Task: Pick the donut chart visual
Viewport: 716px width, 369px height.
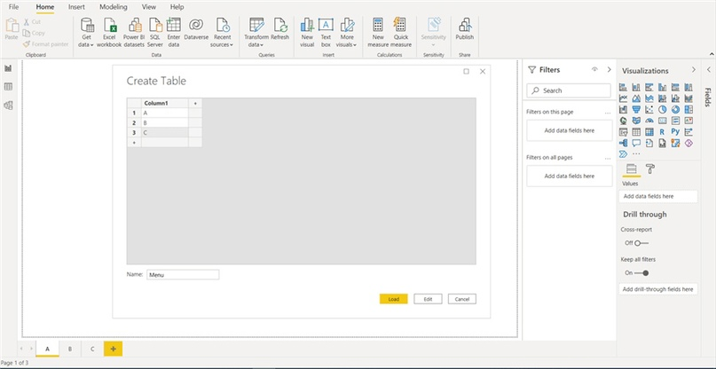Action: (x=675, y=110)
